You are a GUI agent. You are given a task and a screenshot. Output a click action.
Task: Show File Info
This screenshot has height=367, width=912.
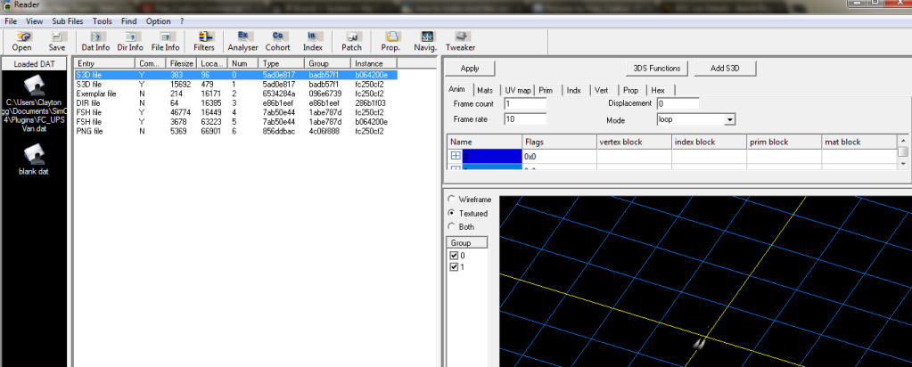pos(165,41)
